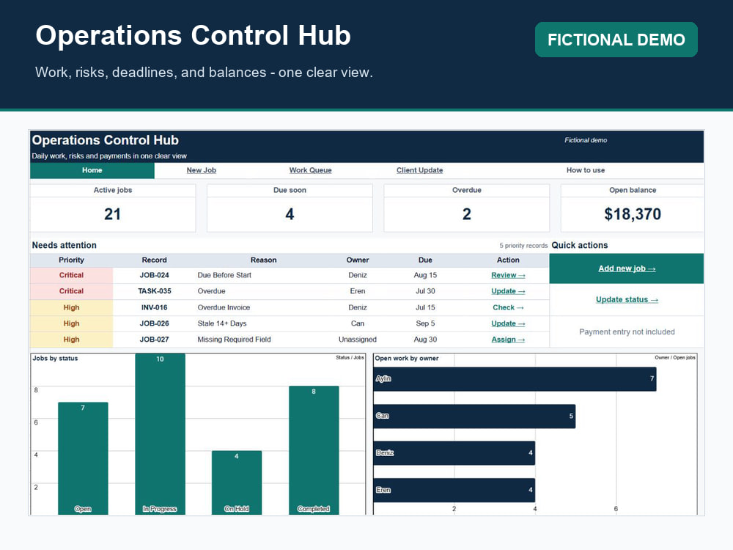Select the Due soon value 4
This screenshot has width=733, height=550.
pos(290,214)
